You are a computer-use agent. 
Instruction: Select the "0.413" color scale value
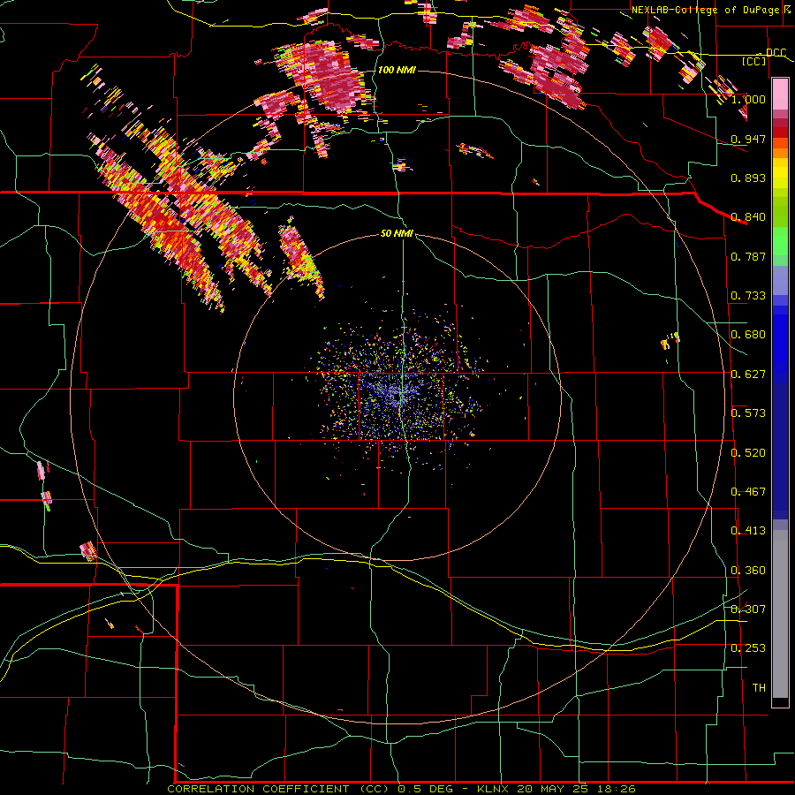click(x=748, y=531)
